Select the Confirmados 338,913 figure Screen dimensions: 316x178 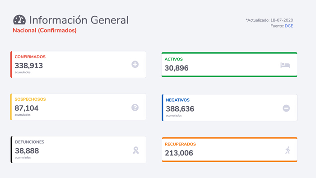click(28, 66)
